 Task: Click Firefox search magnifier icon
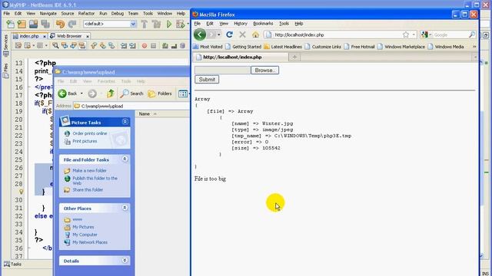pos(472,34)
